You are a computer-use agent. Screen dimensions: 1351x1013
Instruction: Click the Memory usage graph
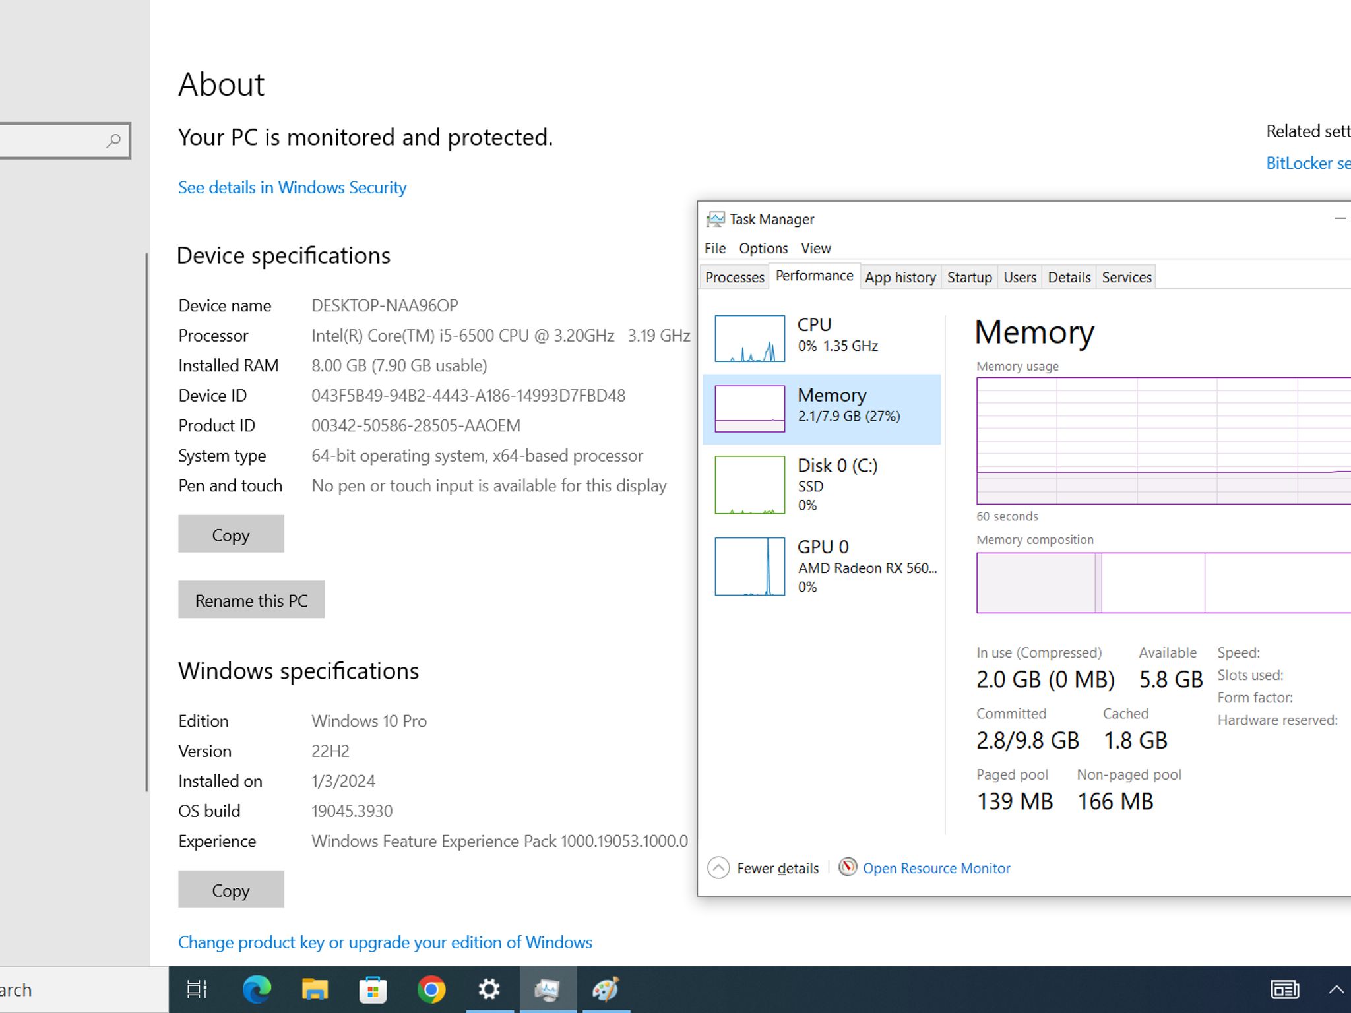point(1164,441)
